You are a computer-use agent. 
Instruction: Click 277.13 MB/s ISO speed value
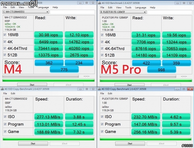coord(48,117)
